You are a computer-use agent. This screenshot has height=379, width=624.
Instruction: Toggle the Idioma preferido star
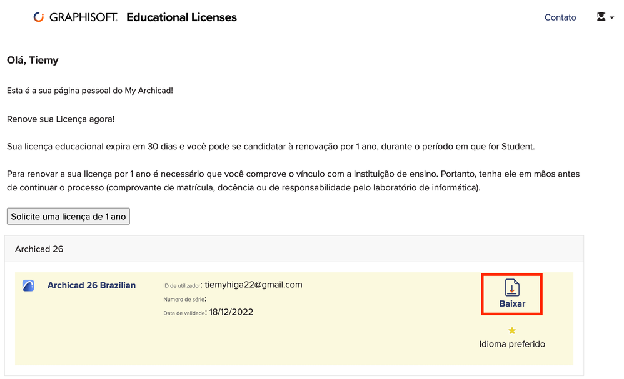click(512, 330)
